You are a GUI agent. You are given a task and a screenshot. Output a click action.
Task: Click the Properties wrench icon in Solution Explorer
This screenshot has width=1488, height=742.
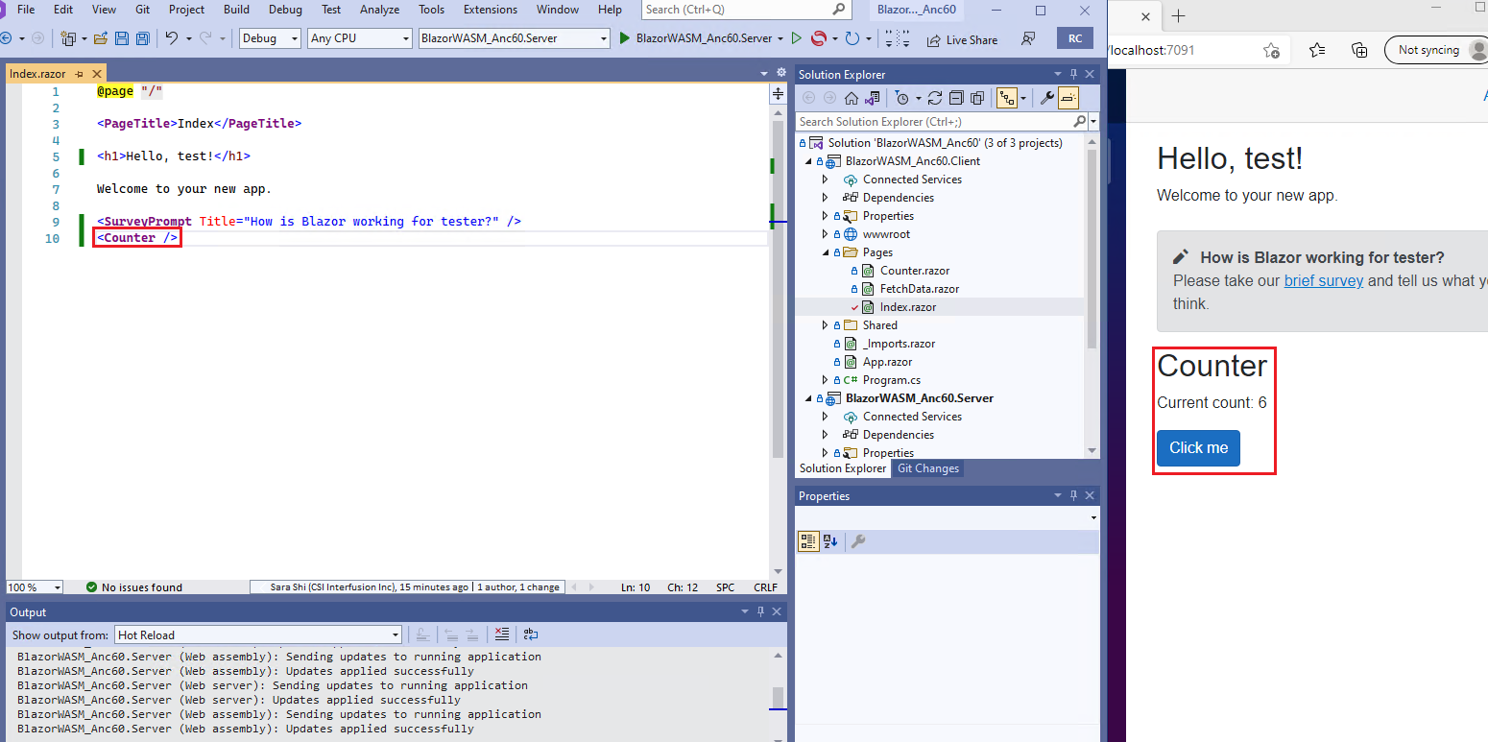pyautogui.click(x=1046, y=97)
